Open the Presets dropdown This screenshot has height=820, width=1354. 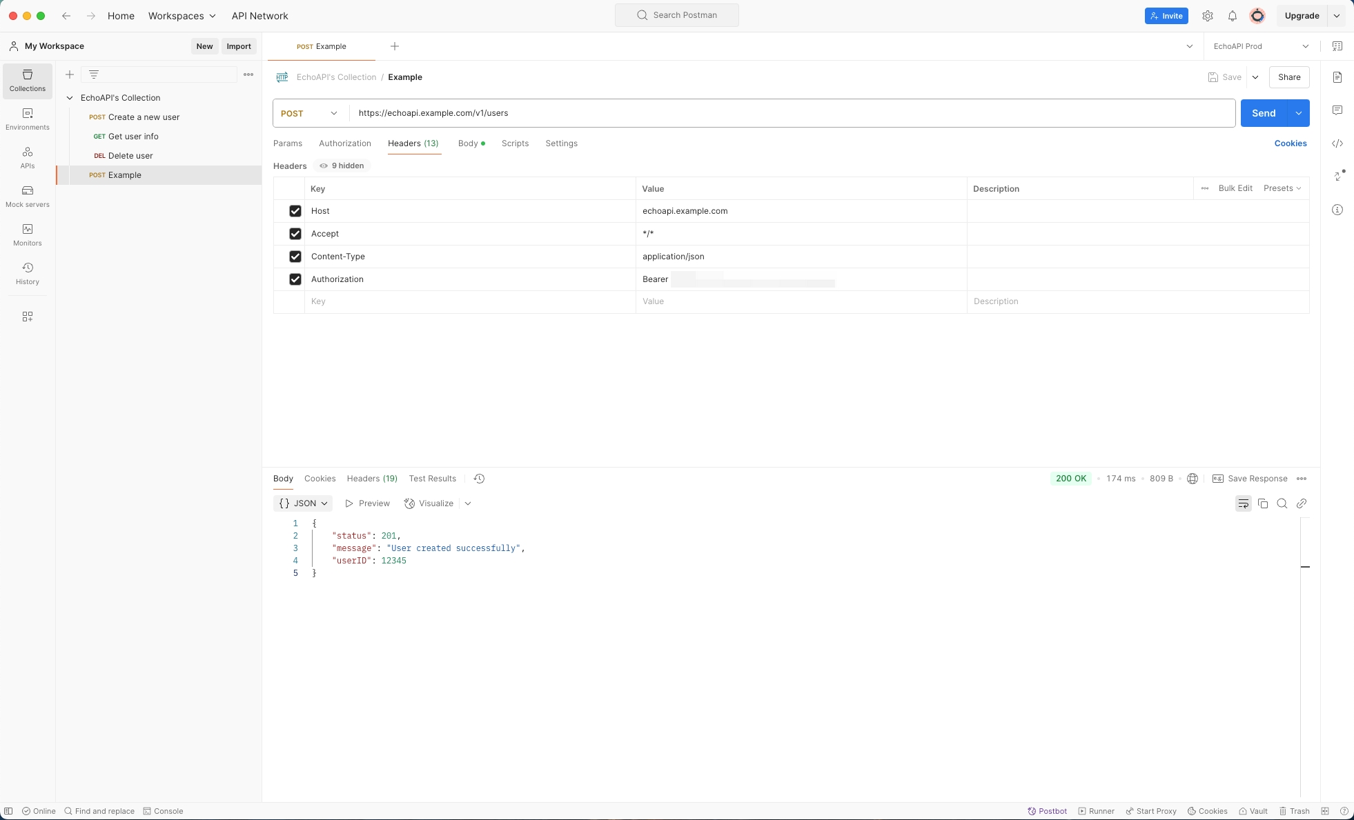pyautogui.click(x=1282, y=188)
